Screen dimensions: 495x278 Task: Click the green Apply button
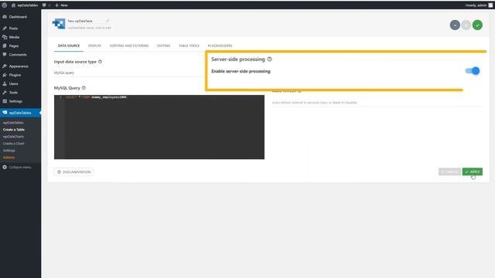(473, 171)
